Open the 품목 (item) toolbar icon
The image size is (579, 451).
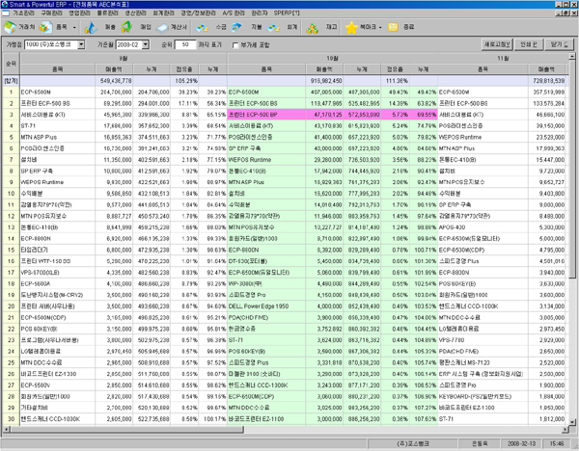[x=45, y=27]
